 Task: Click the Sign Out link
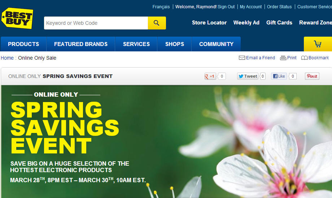click(x=226, y=7)
